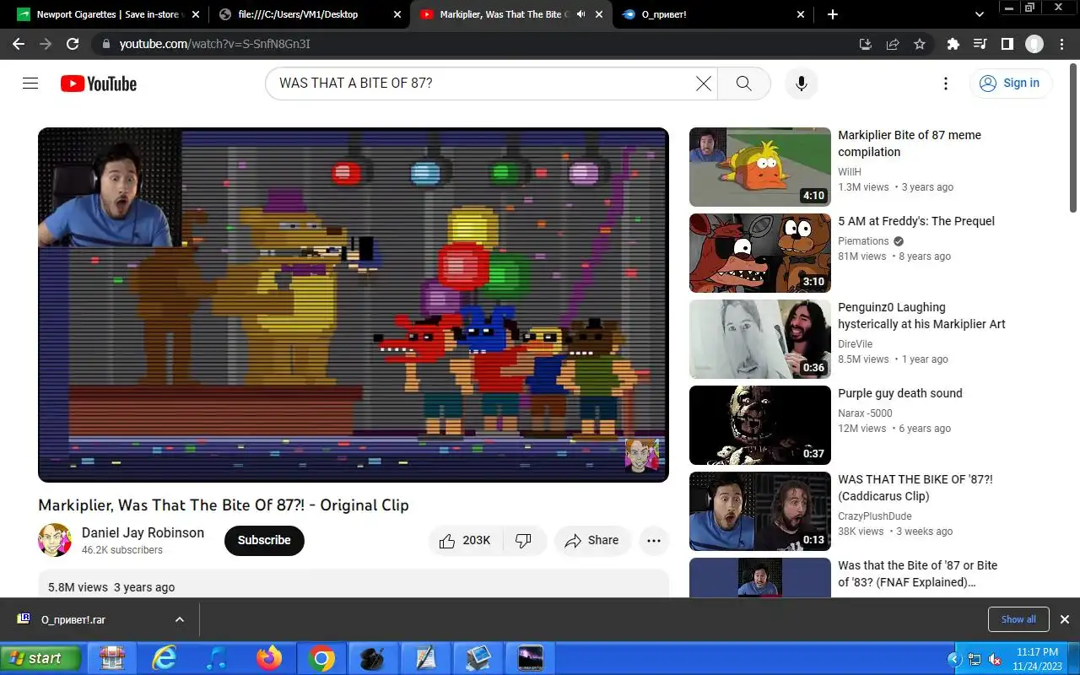Like the video with thumbs-up 203K

(x=466, y=540)
